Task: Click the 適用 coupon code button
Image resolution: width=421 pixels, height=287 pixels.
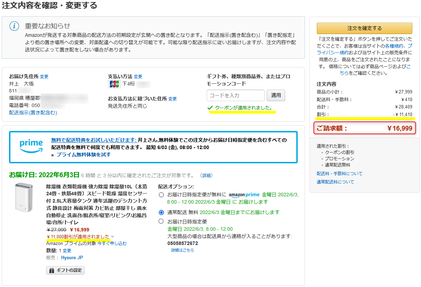Action: [276, 95]
